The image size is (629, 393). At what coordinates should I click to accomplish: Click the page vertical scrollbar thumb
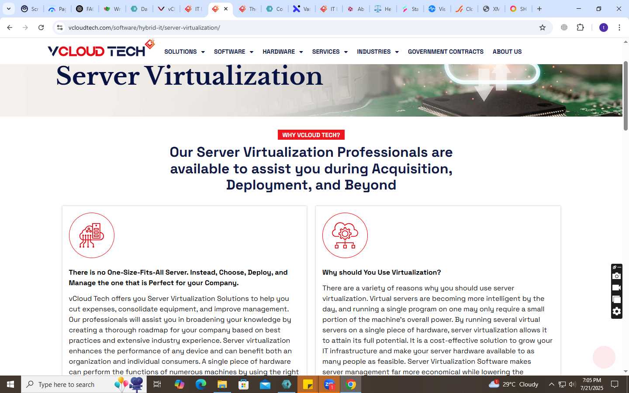pyautogui.click(x=626, y=95)
